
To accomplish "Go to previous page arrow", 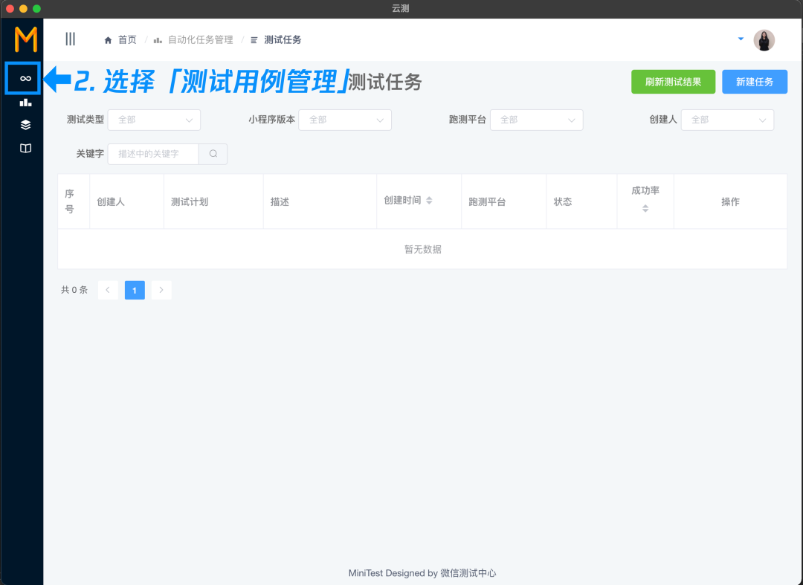I will click(108, 290).
